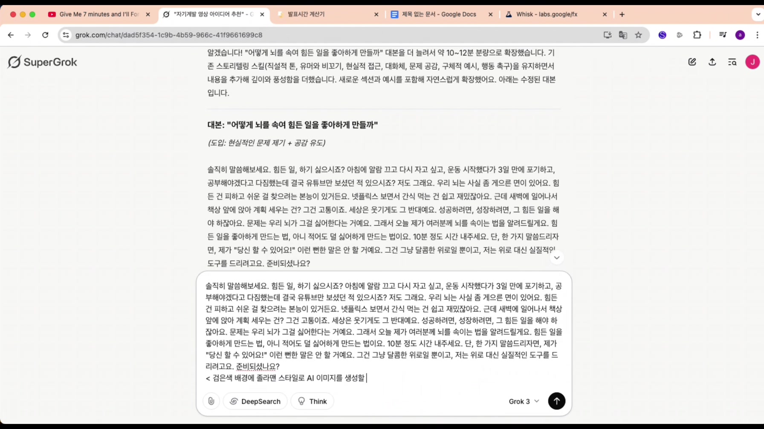Go back in browser history
Viewport: 764px width, 429px height.
11,35
